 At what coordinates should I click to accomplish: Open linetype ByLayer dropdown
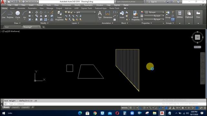click(163, 19)
